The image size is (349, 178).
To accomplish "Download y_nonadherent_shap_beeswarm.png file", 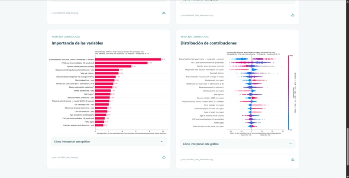I will pos(293,15).
